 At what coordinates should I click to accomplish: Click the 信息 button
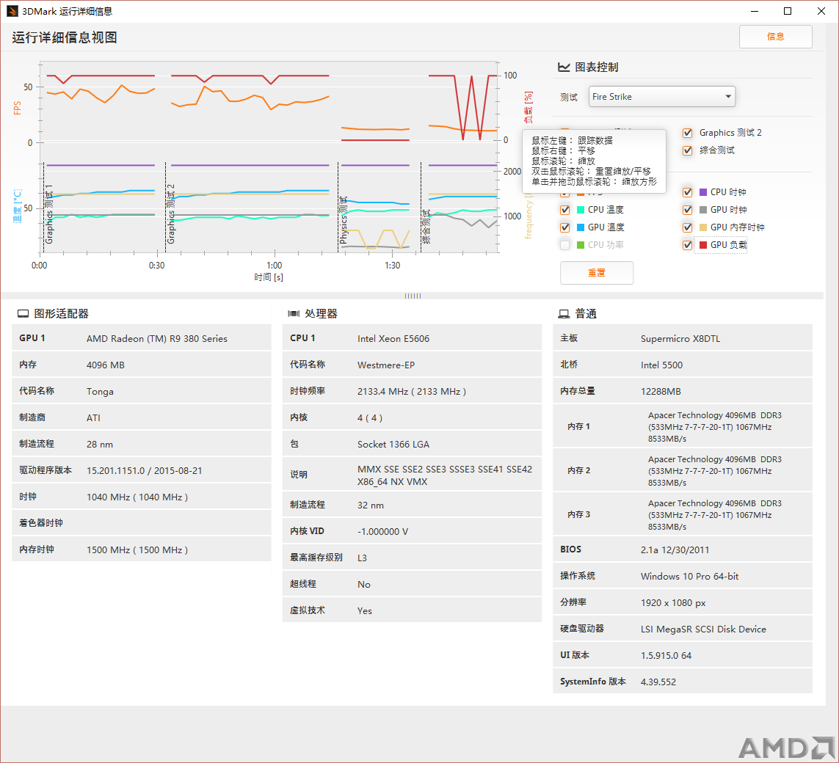tap(775, 37)
